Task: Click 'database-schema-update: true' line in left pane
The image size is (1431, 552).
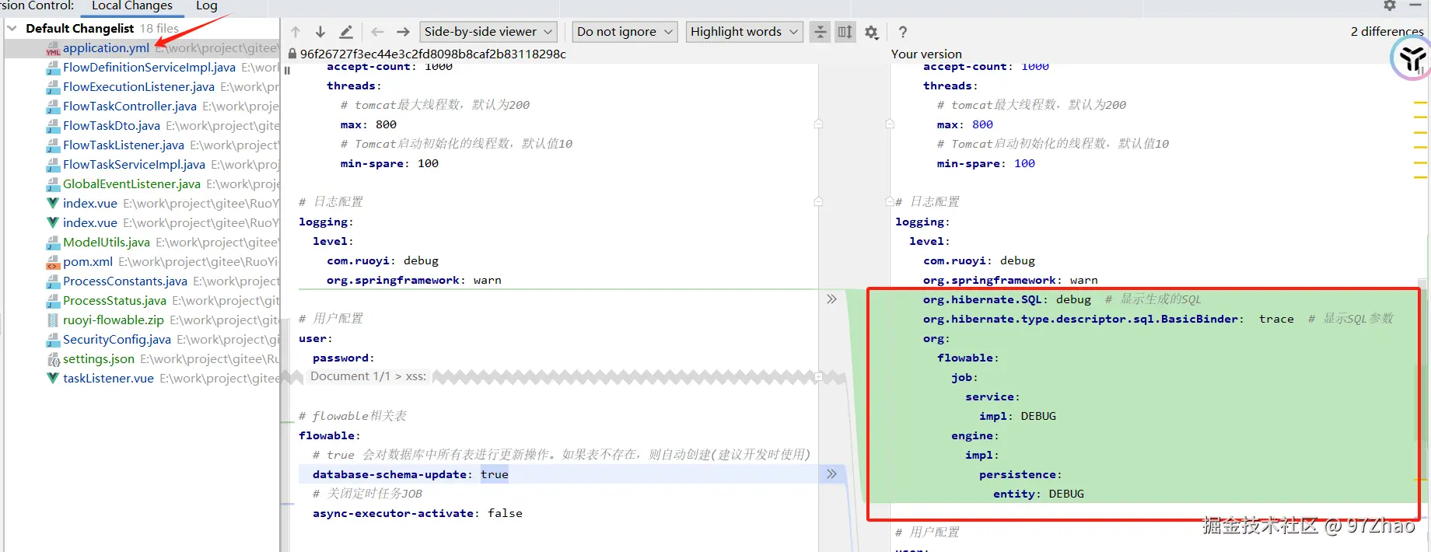Action: point(410,474)
